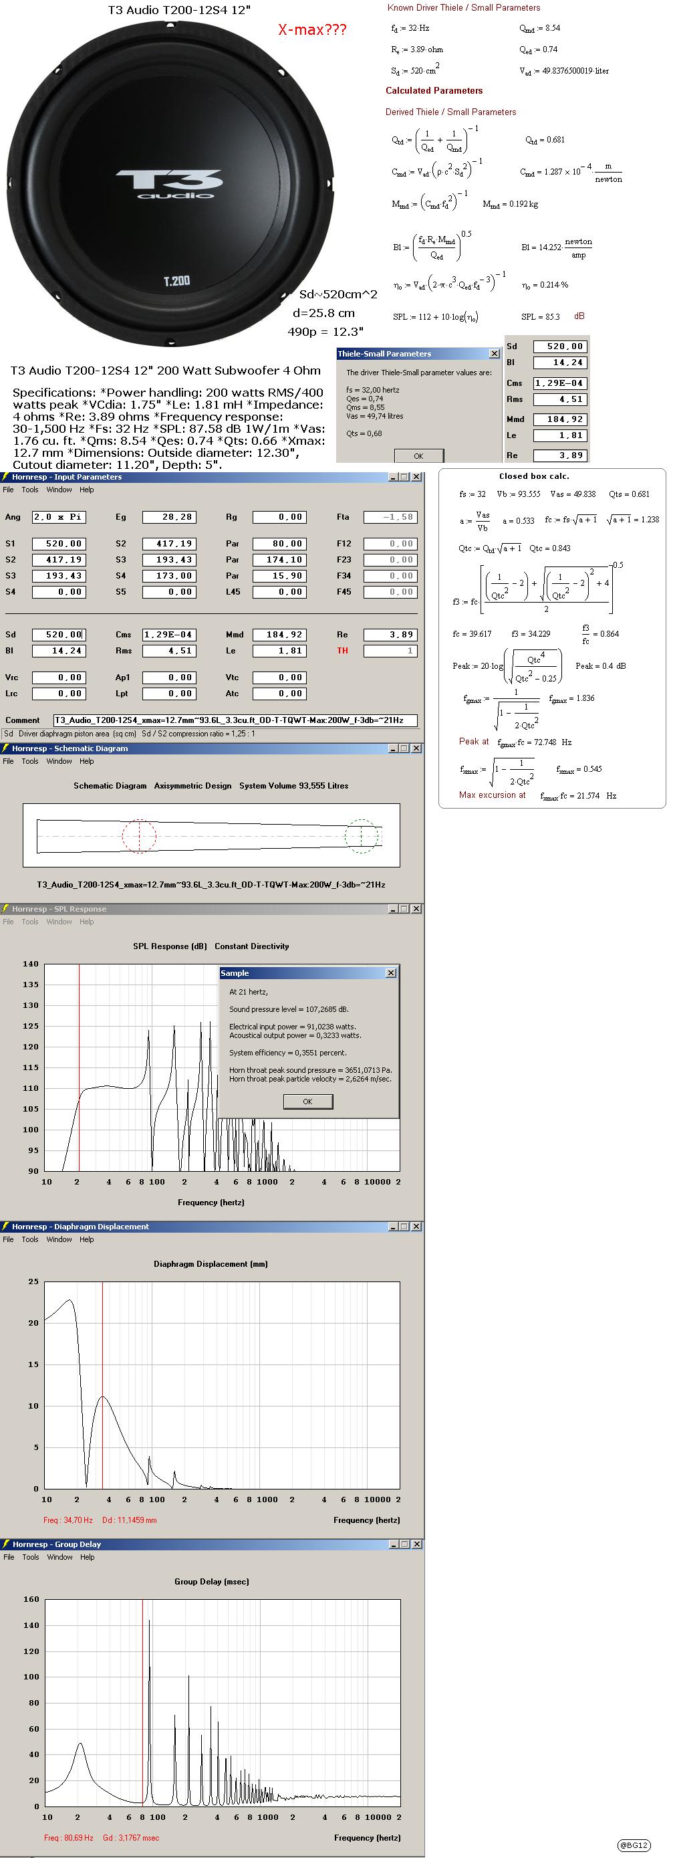This screenshot has width=673, height=1858.
Task: Click the Lrc input field
Action: pos(59,693)
